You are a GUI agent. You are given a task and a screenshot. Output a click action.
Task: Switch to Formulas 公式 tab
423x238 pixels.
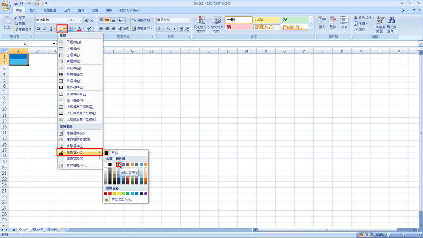point(67,10)
